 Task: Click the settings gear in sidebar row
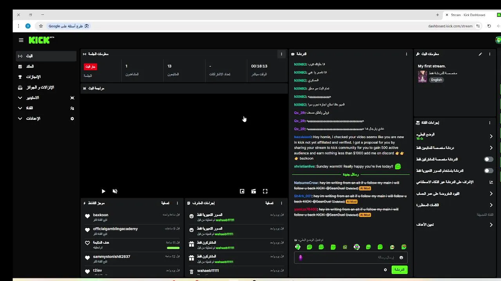[x=72, y=119]
